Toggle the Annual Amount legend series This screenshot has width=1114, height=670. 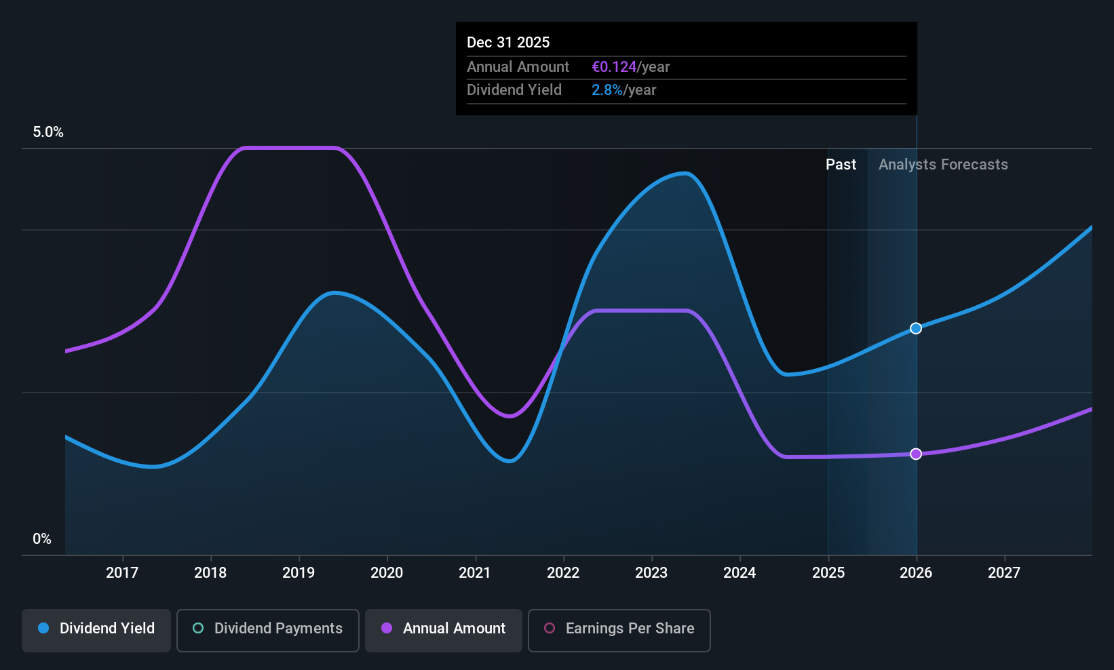pyautogui.click(x=444, y=631)
